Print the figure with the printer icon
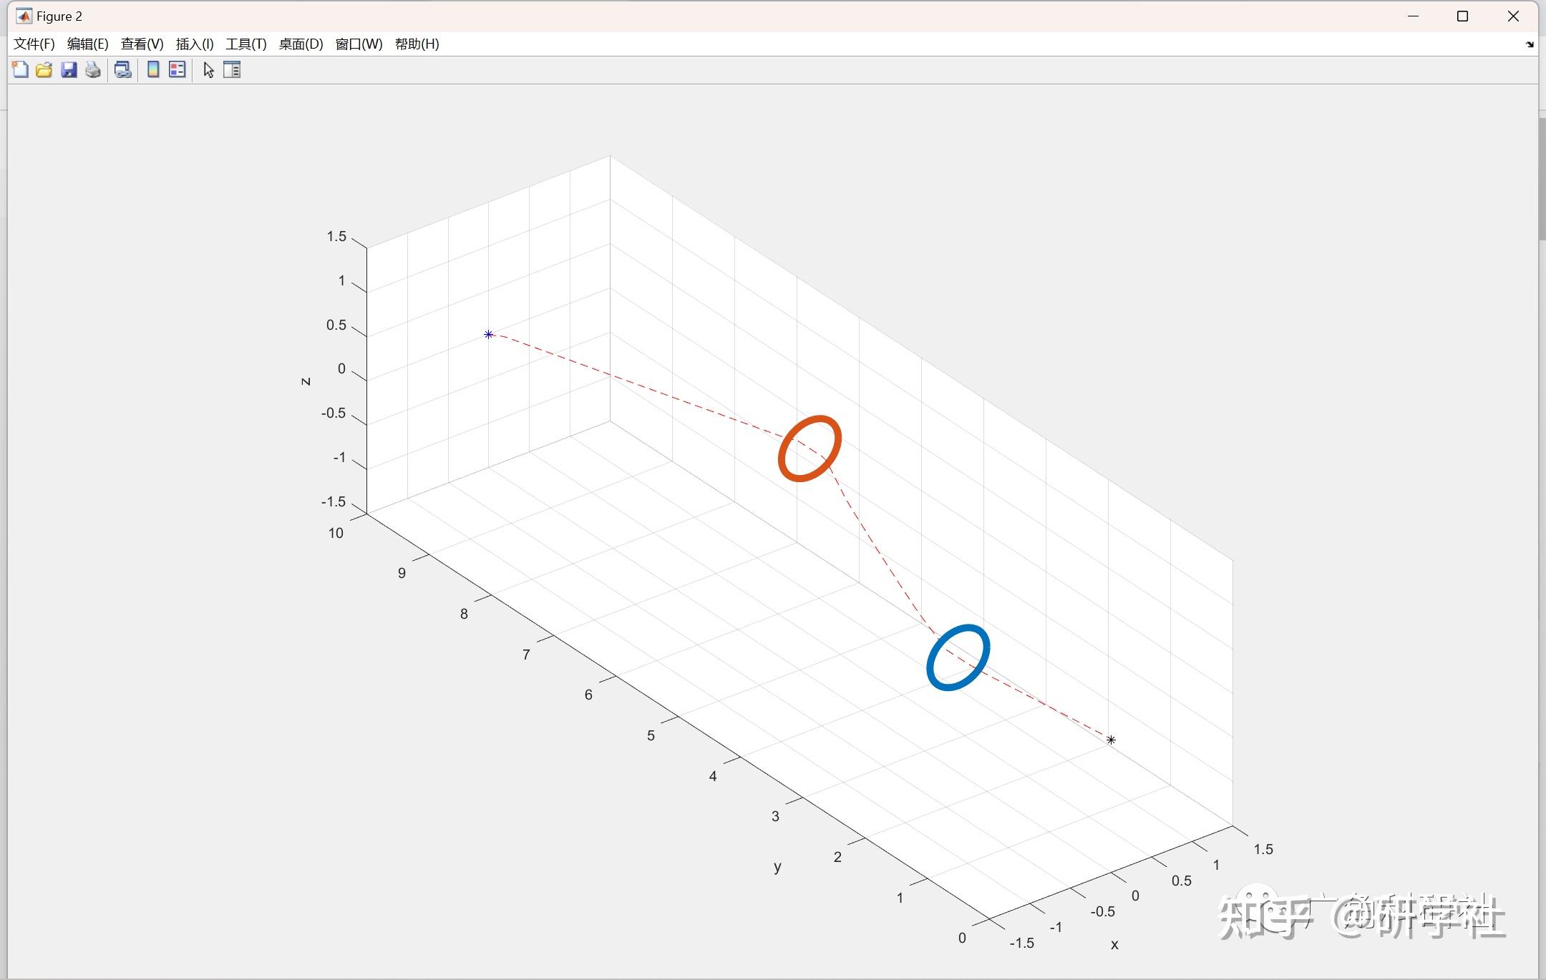 [x=93, y=69]
